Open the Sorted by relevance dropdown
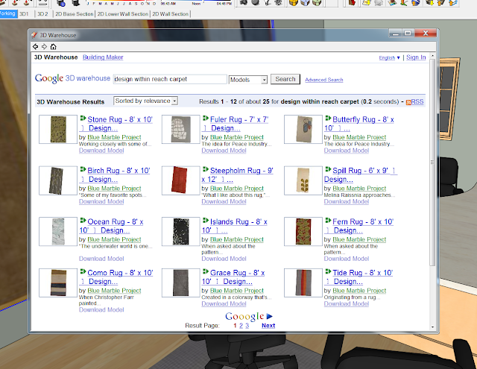 (145, 101)
